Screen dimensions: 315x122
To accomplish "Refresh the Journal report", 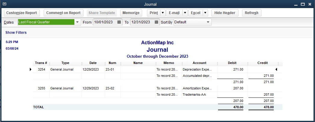I will (x=251, y=13).
